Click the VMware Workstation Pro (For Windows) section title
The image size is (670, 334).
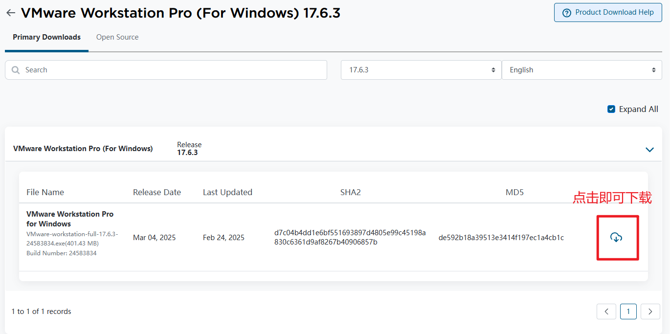tap(83, 149)
